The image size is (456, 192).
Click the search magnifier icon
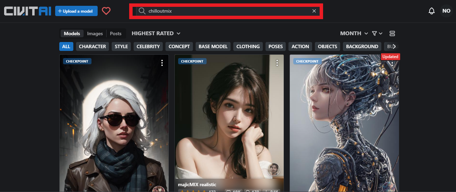point(142,11)
